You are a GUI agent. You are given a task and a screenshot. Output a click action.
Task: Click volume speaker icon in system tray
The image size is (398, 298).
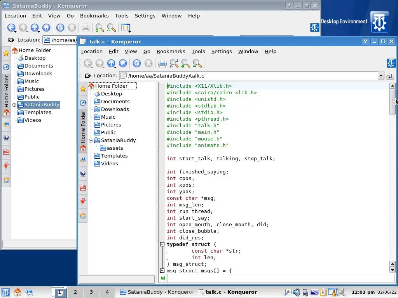(297, 292)
